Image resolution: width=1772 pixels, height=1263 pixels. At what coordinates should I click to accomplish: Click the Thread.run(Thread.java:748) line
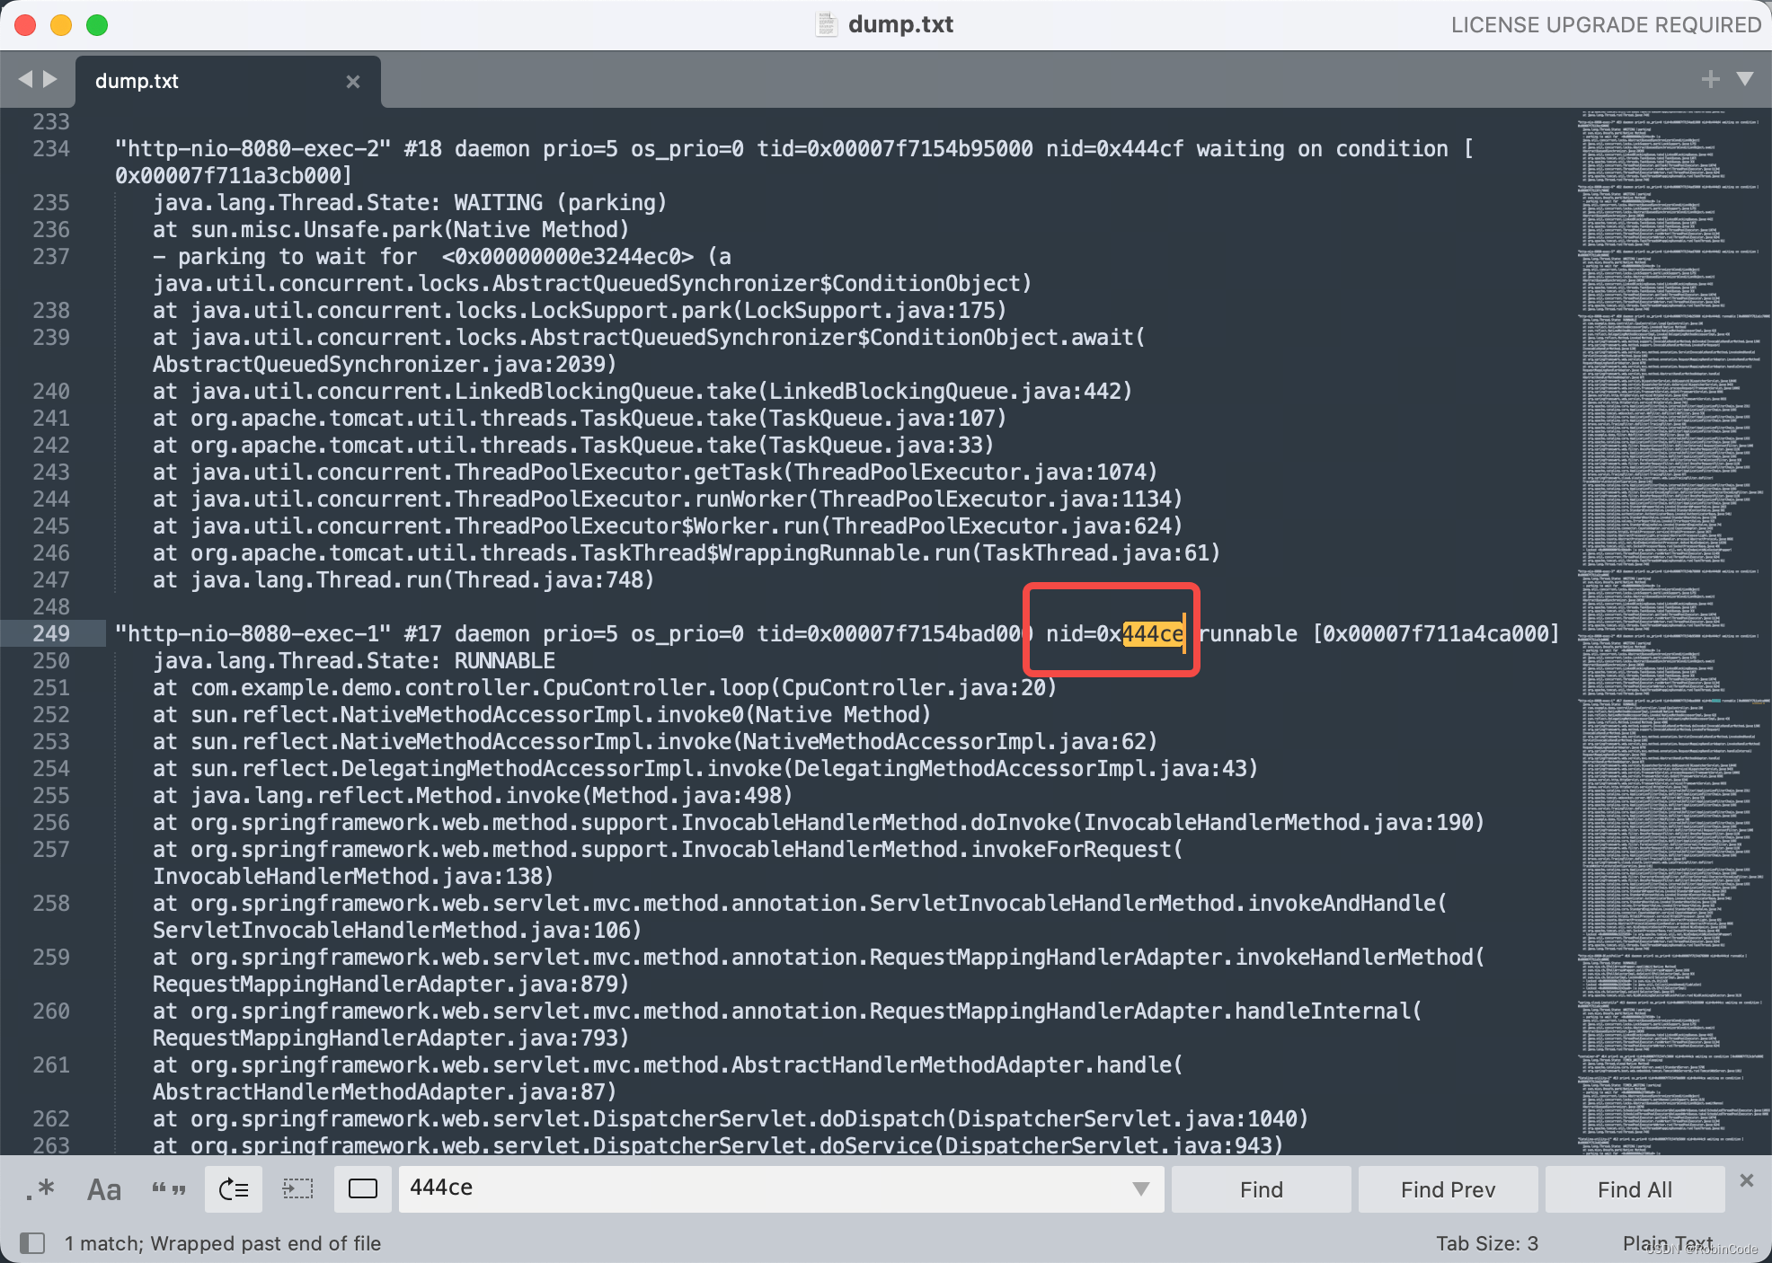[403, 579]
